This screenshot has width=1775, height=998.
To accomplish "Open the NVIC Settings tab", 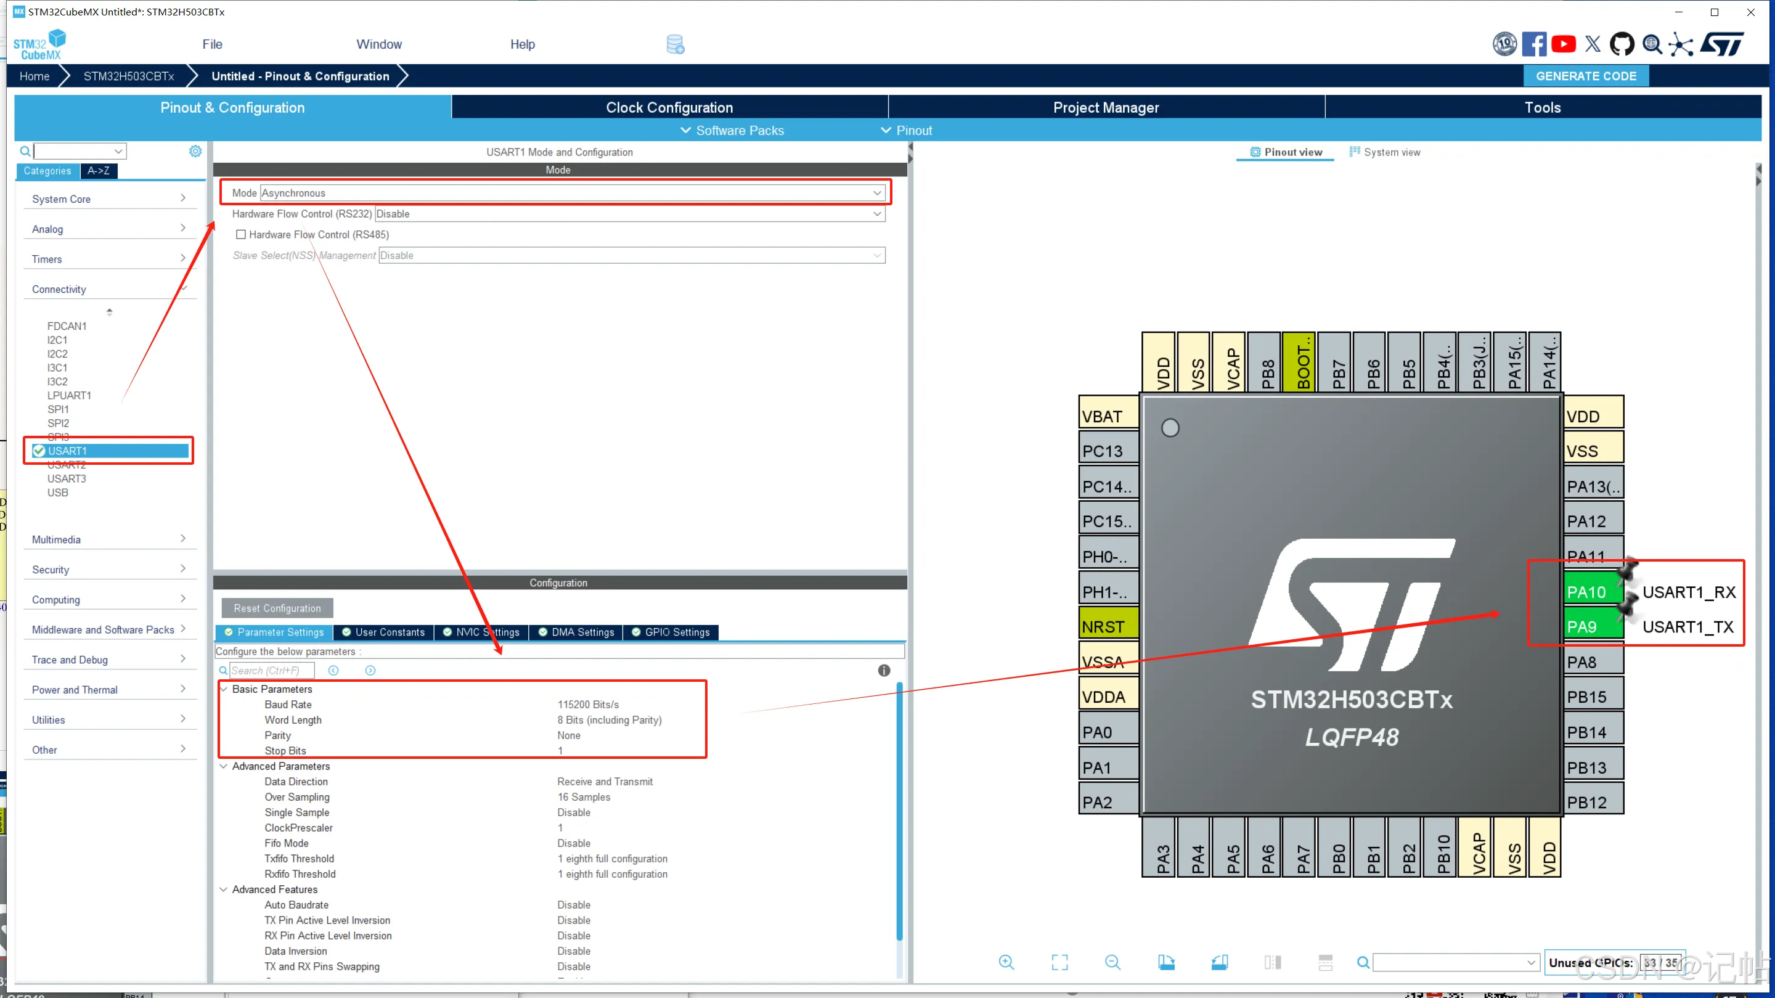I will point(481,631).
